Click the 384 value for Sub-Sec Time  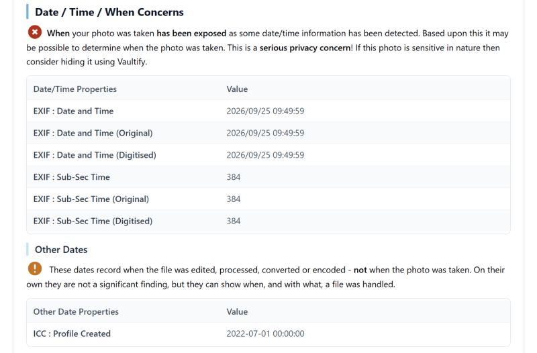(234, 177)
